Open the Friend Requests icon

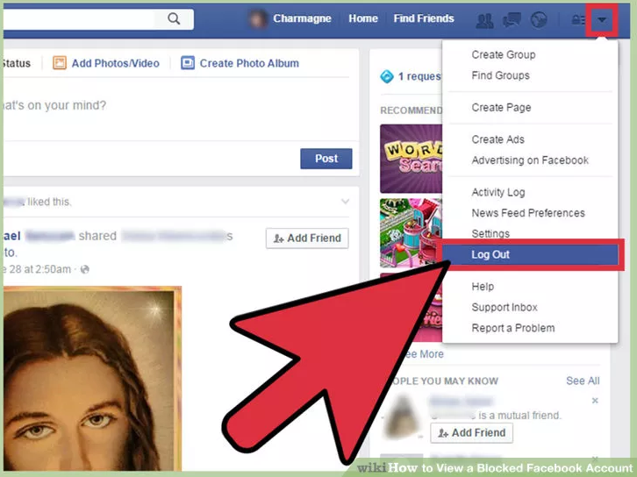click(x=484, y=20)
